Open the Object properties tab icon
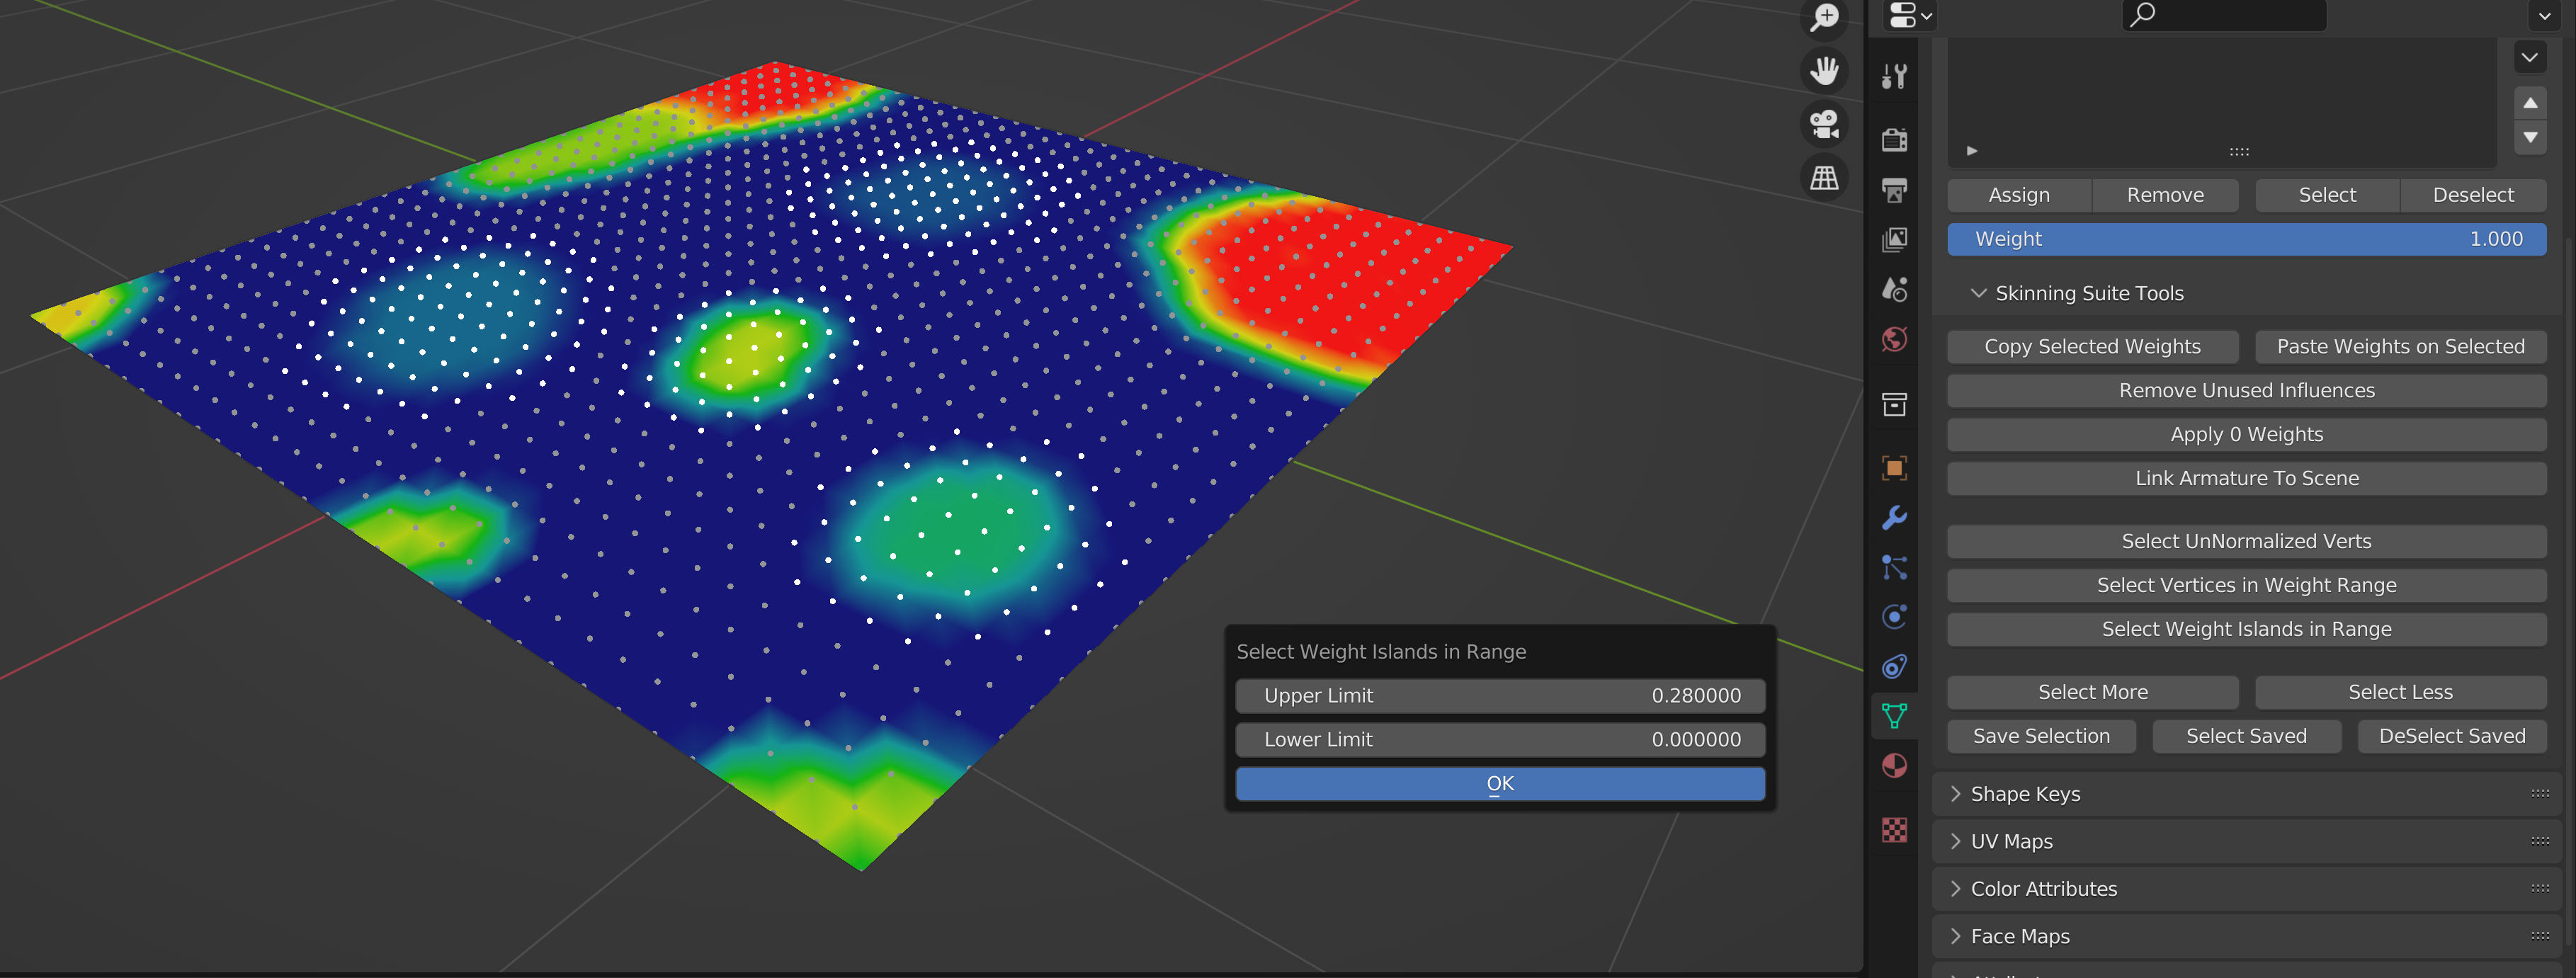 point(1894,468)
